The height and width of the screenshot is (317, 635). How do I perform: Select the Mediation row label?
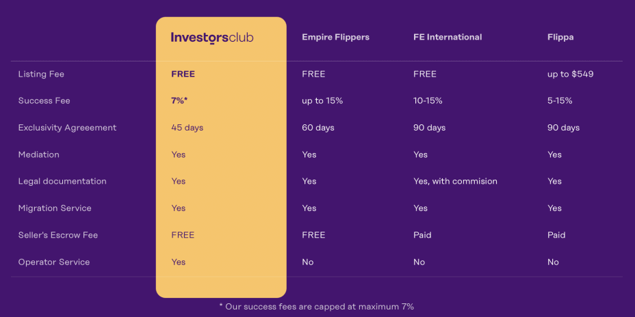point(38,154)
